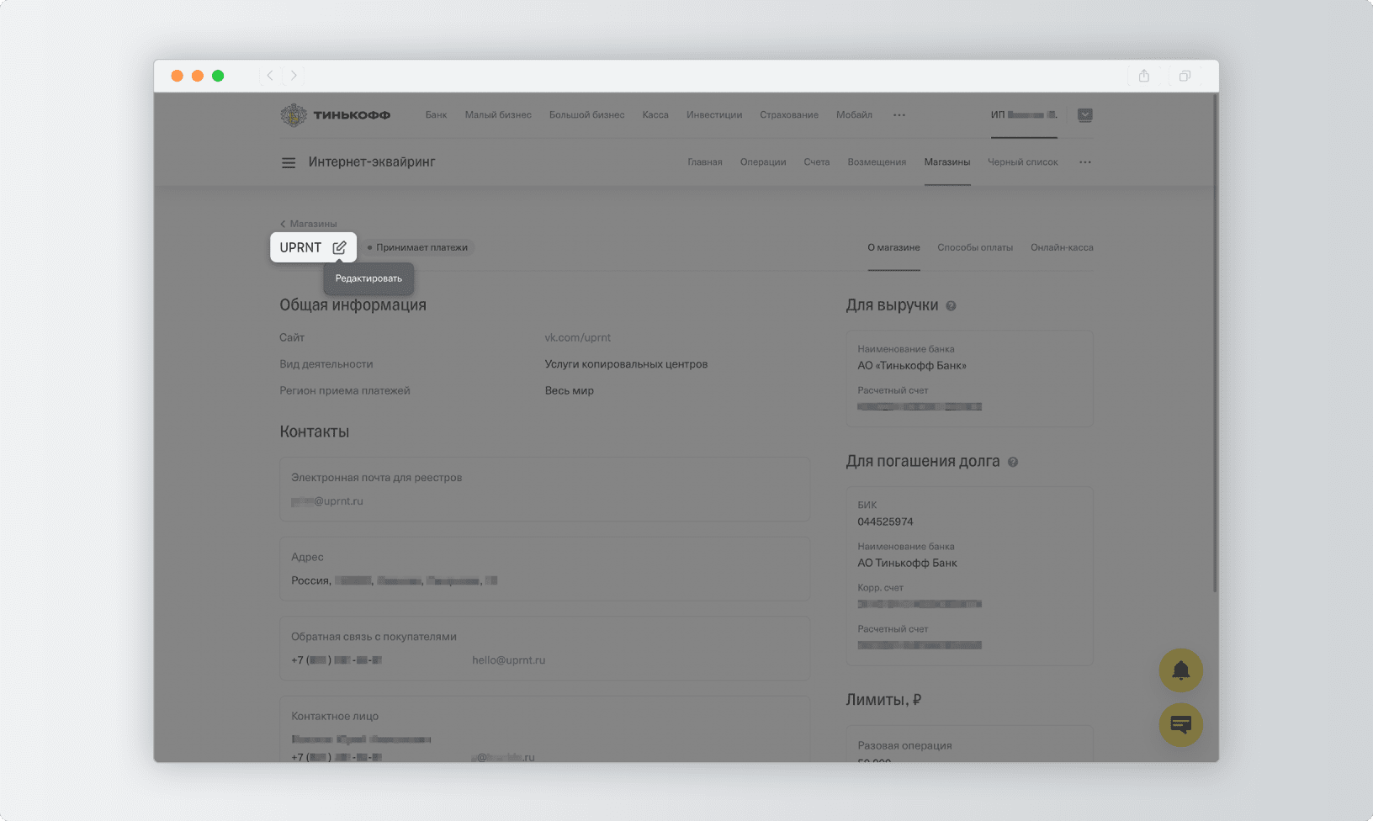
Task: Open the notifications bell button
Action: [x=1181, y=670]
